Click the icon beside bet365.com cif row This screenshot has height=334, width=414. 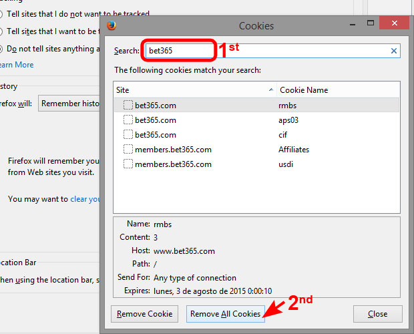tap(128, 134)
